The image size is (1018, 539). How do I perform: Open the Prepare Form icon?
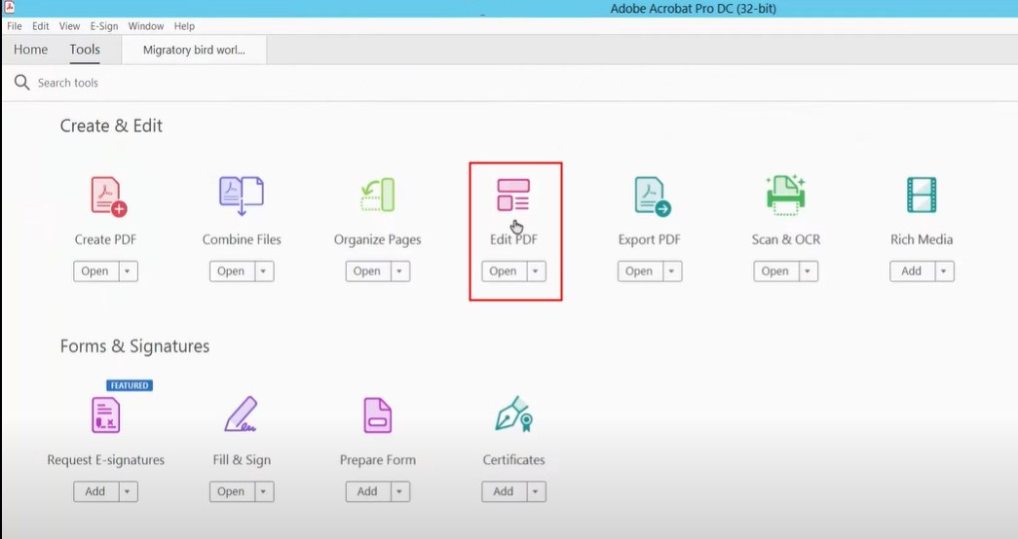coord(377,415)
